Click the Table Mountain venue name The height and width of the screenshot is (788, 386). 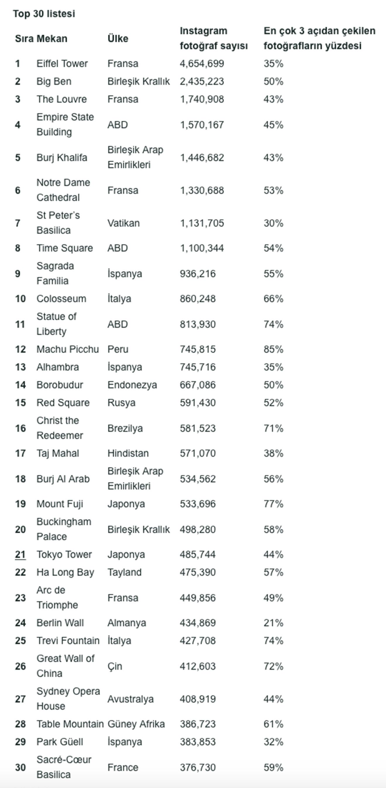tap(70, 724)
